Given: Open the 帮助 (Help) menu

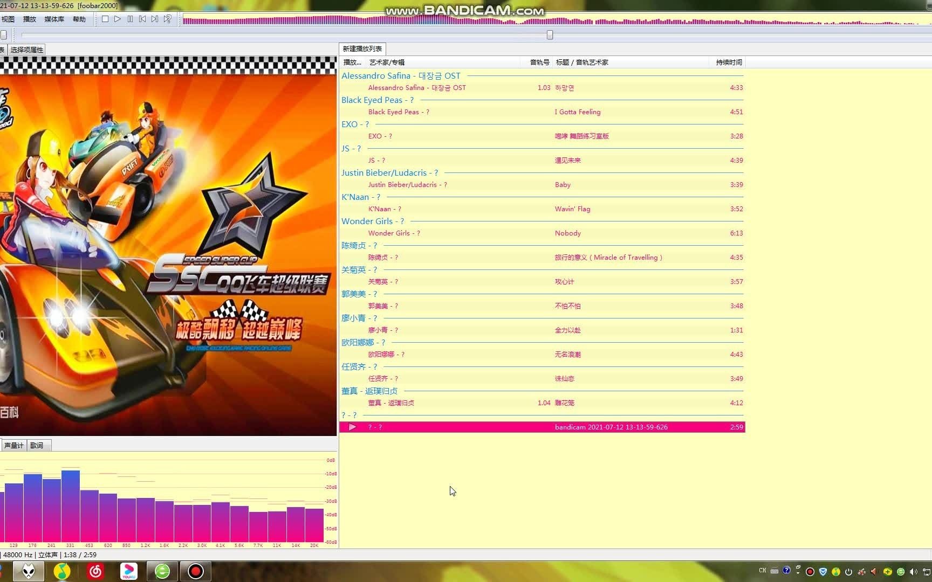Looking at the screenshot, I should (x=79, y=19).
